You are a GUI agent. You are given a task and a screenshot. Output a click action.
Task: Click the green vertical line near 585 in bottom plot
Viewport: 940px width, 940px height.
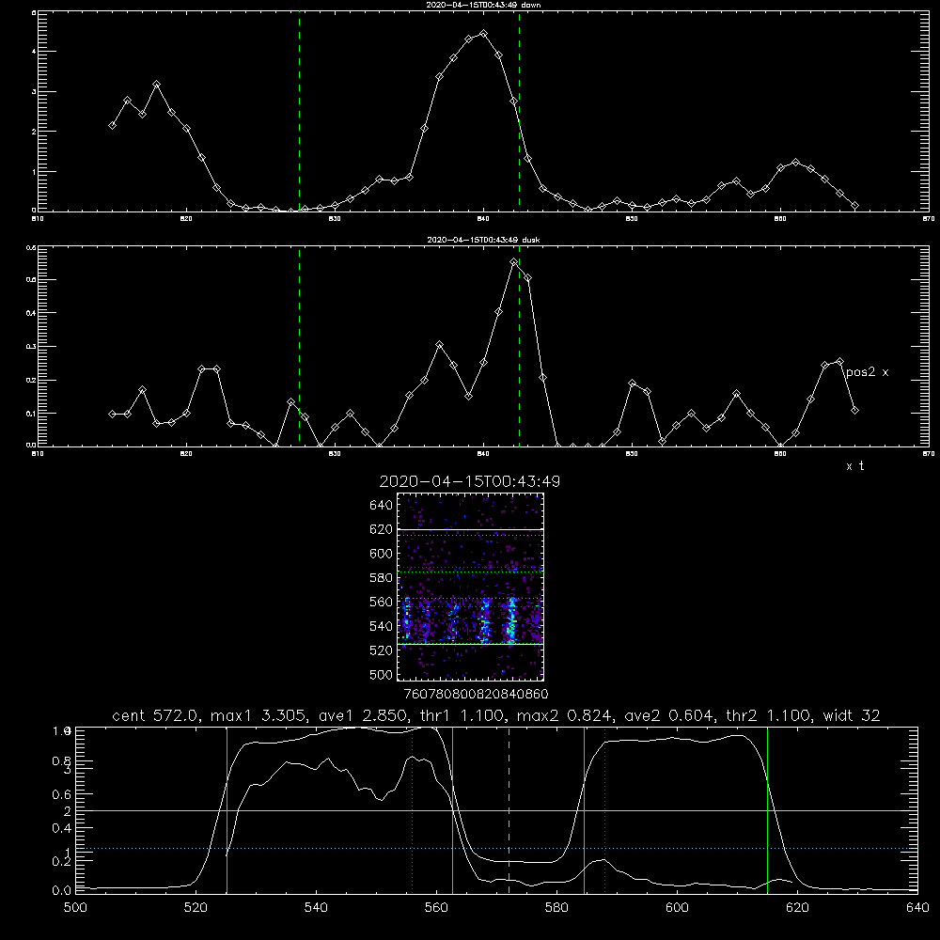[584, 810]
